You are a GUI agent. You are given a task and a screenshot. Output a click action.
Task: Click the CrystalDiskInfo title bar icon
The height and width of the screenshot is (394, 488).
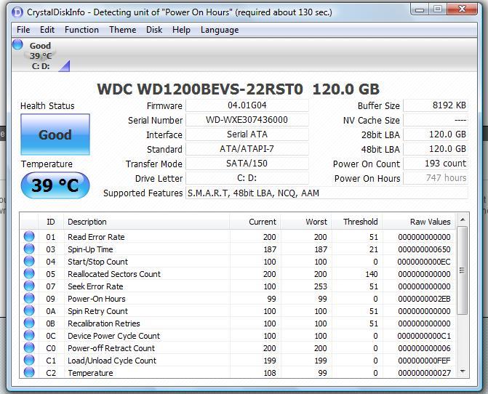[17, 12]
